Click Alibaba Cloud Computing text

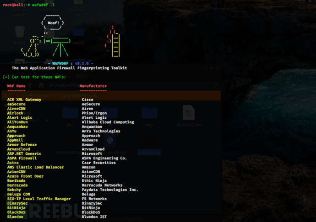click(x=108, y=122)
